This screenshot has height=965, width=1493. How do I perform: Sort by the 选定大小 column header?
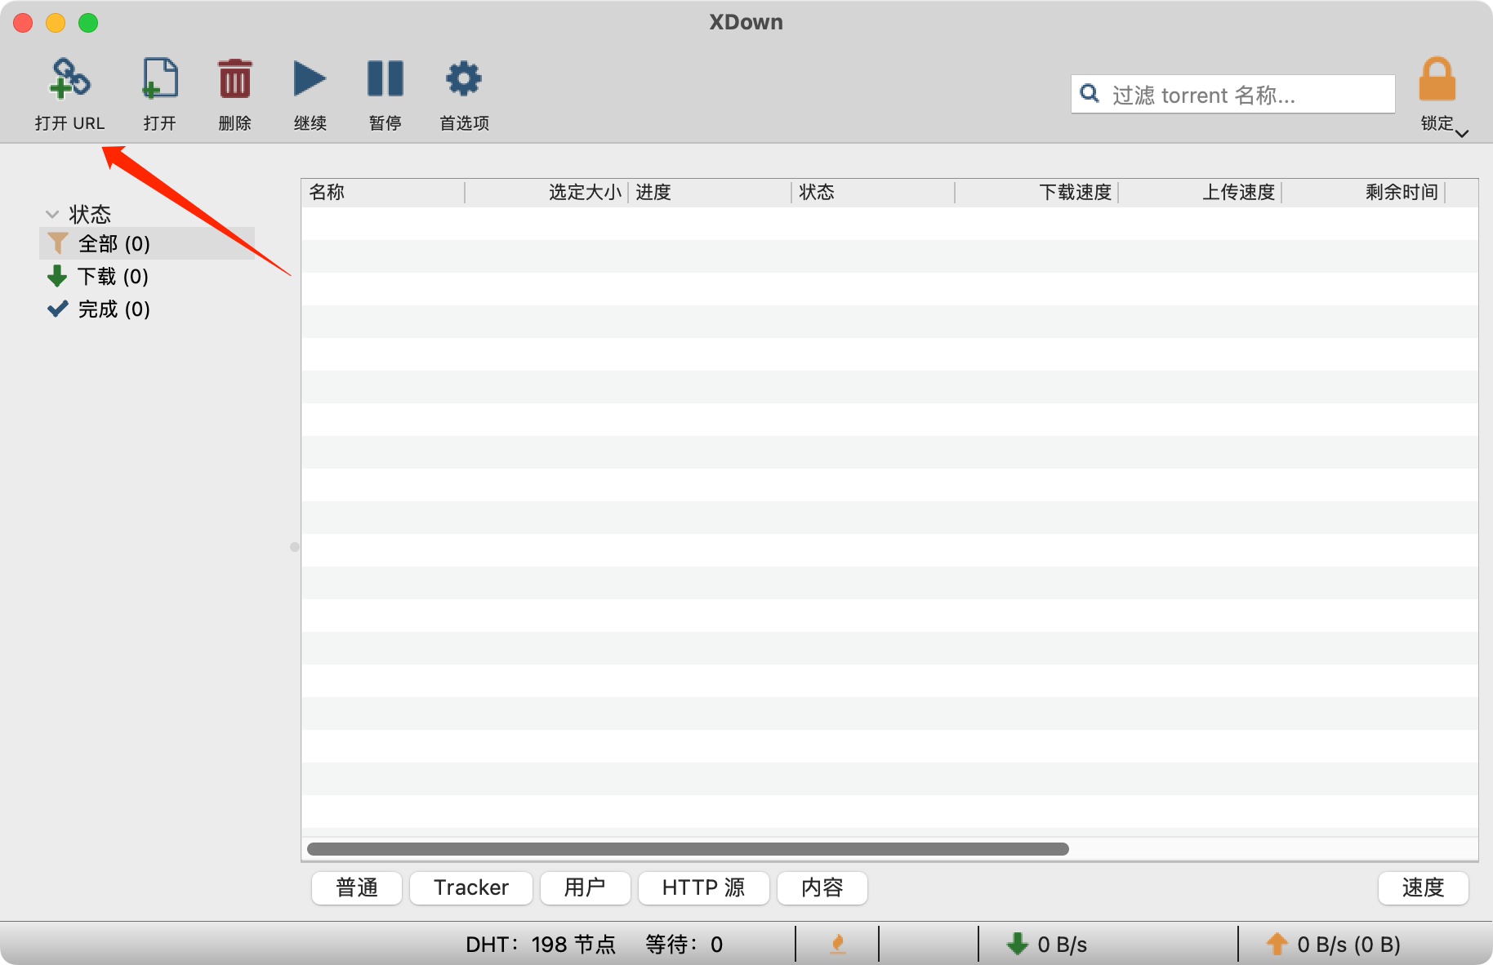pos(546,192)
